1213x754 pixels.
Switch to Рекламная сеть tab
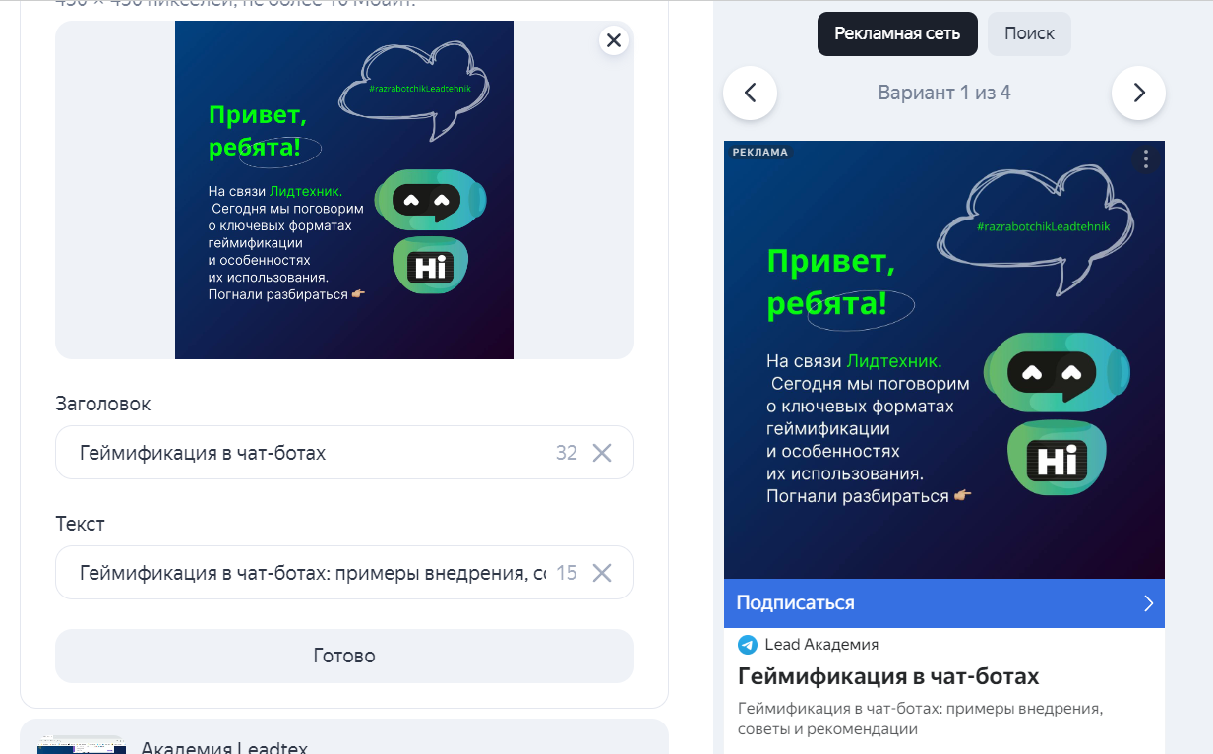pos(897,33)
